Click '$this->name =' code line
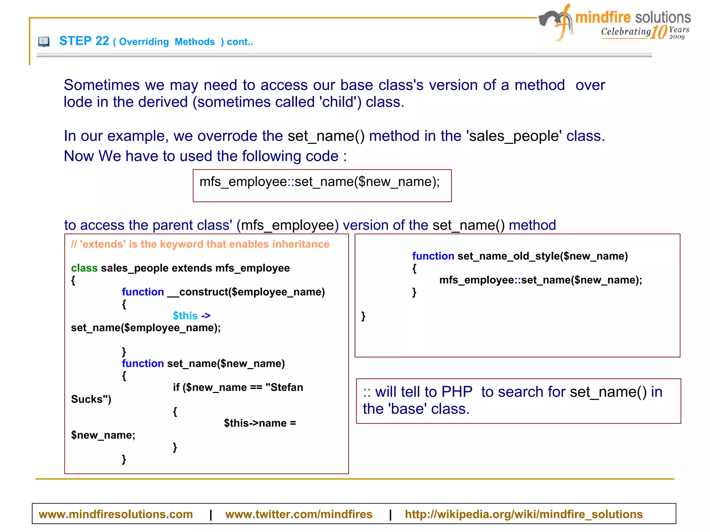 pos(260,423)
